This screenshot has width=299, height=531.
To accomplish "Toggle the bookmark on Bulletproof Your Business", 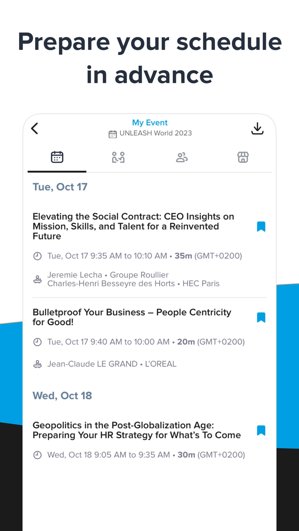I will (x=261, y=317).
